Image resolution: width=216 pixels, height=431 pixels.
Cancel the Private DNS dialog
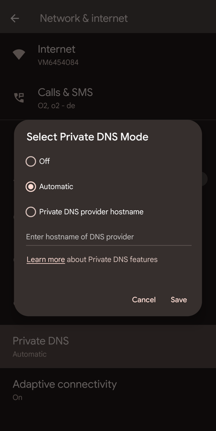coord(144,300)
